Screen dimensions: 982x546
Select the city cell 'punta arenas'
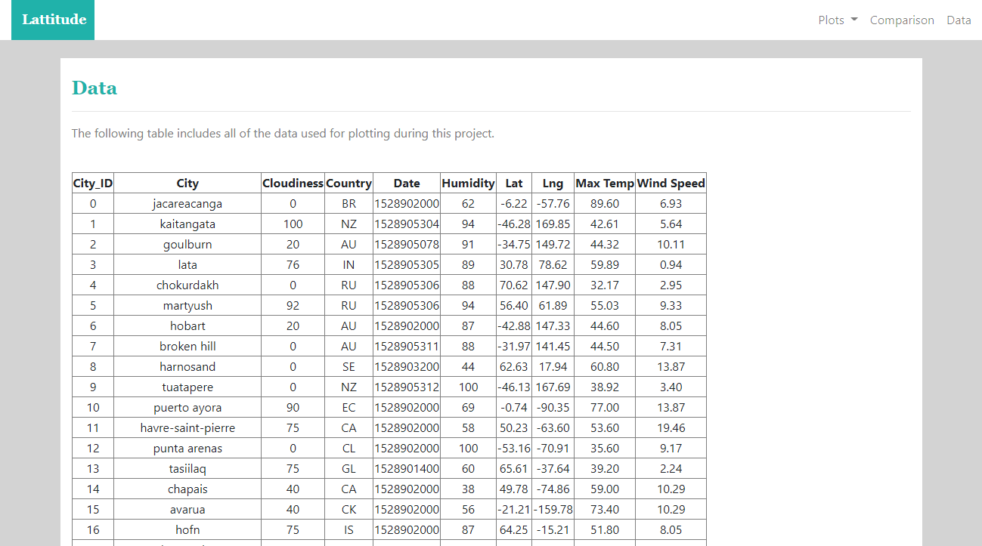pyautogui.click(x=187, y=449)
